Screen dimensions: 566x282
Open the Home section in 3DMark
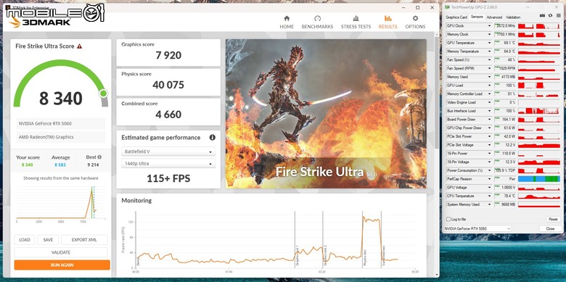click(x=287, y=22)
